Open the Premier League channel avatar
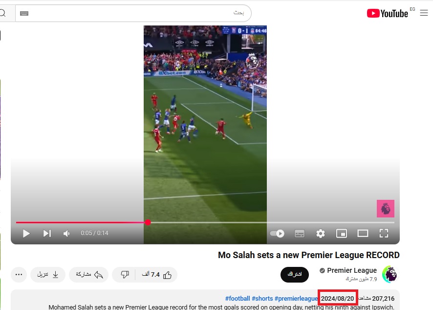Screen dimensions: 433x310 point(390,274)
